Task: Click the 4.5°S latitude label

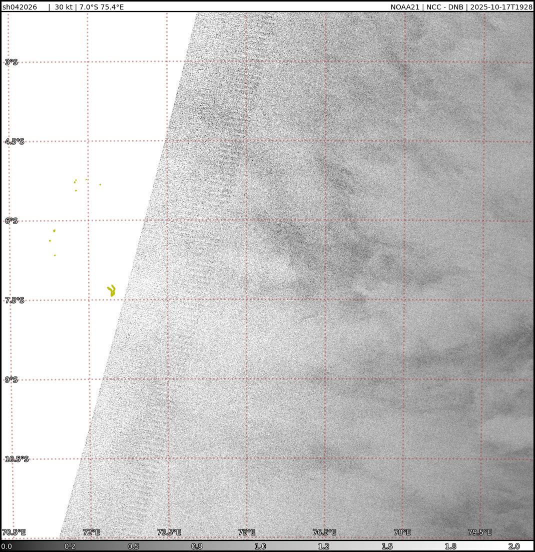Action: pos(15,141)
